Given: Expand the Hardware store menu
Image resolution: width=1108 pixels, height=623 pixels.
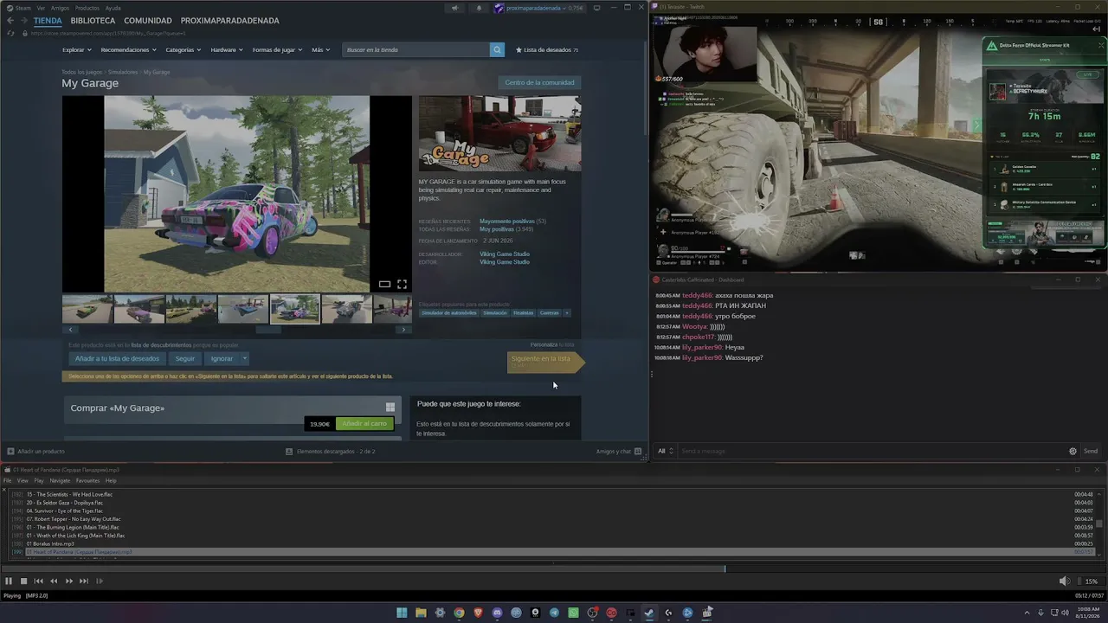Looking at the screenshot, I should tap(227, 50).
